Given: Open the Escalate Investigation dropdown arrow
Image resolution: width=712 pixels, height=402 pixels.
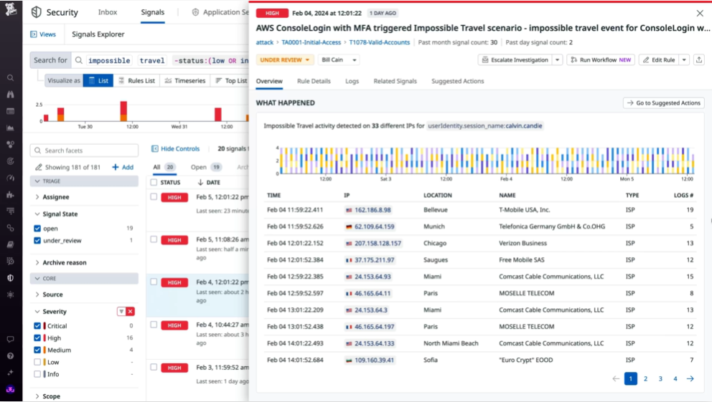Looking at the screenshot, I should coord(557,59).
